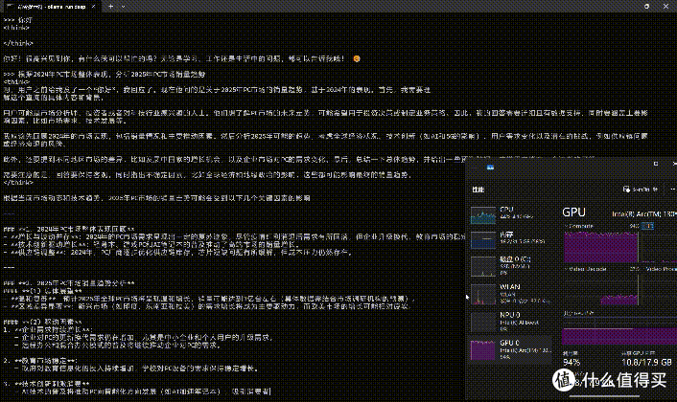Open the Compute engine graph dropdown
This screenshot has height=402, width=677.
579,226
